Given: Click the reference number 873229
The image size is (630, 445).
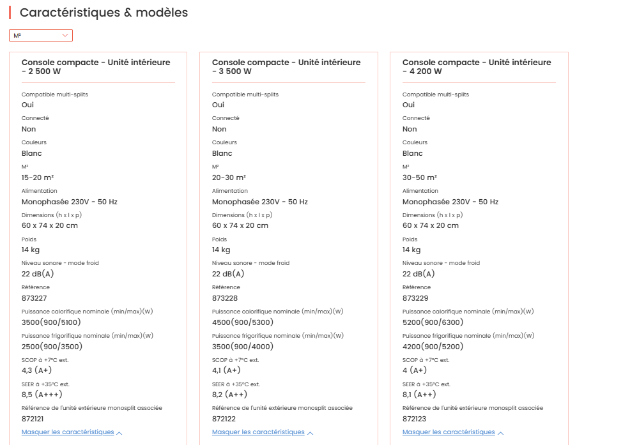Looking at the screenshot, I should (415, 298).
